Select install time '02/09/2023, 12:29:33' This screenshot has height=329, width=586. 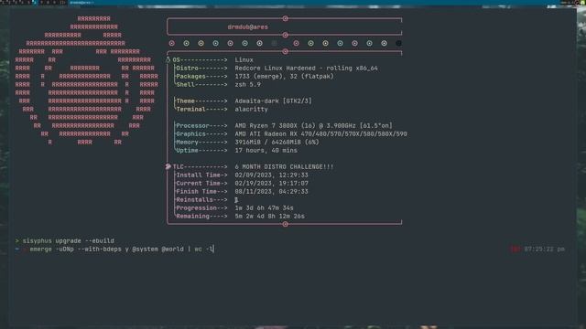pyautogui.click(x=271, y=175)
